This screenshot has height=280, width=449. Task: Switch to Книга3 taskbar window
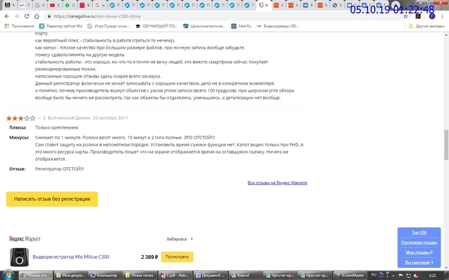point(246,275)
